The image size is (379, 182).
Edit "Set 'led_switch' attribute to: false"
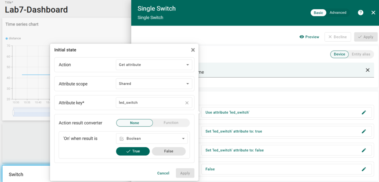(x=364, y=150)
